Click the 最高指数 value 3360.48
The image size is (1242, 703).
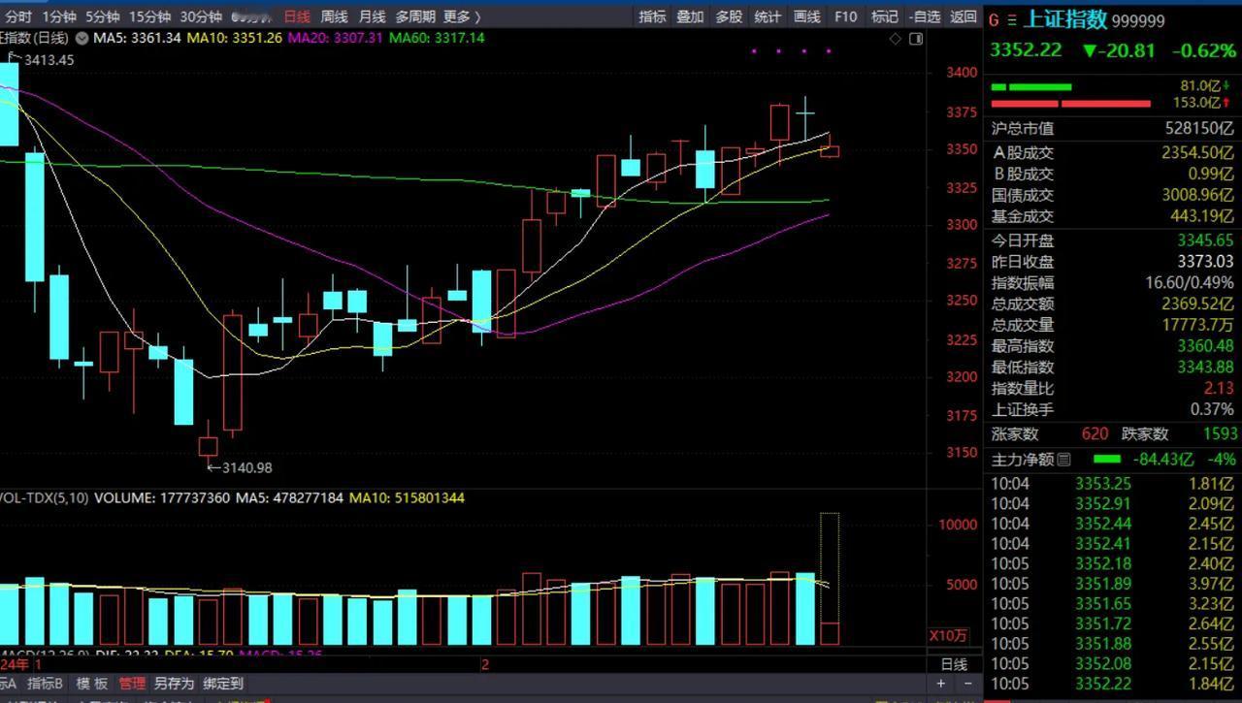tap(1205, 346)
